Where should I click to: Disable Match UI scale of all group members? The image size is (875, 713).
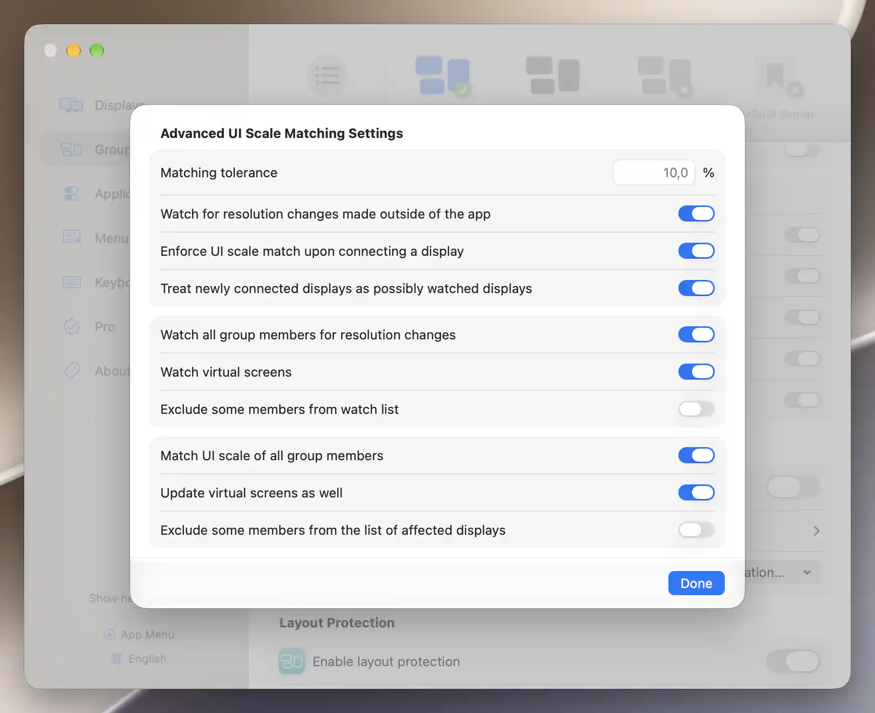696,455
